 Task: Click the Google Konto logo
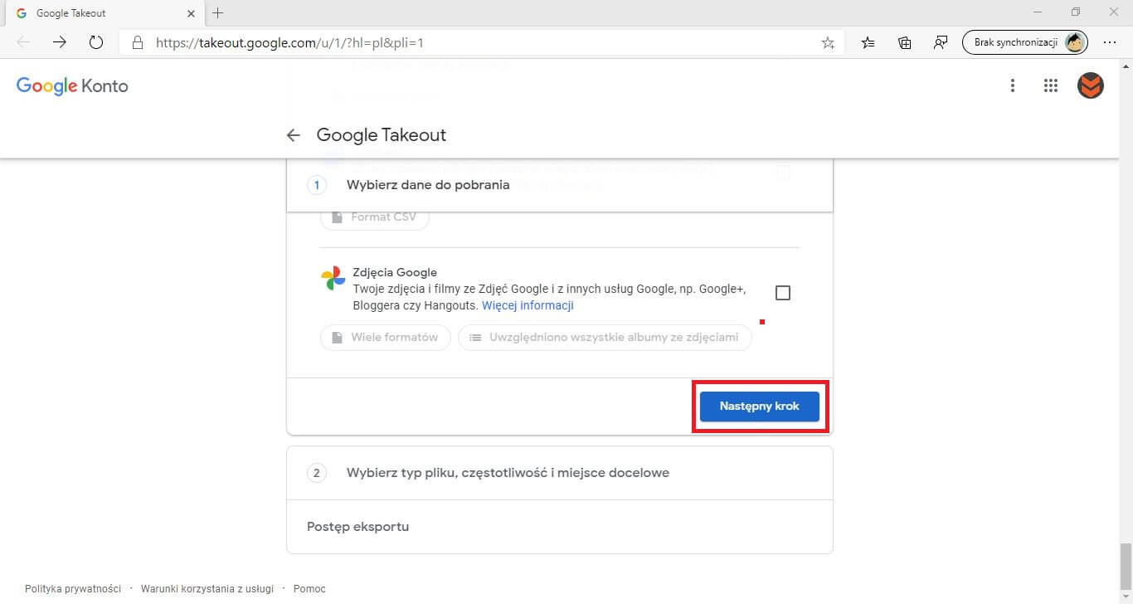pyautogui.click(x=72, y=85)
